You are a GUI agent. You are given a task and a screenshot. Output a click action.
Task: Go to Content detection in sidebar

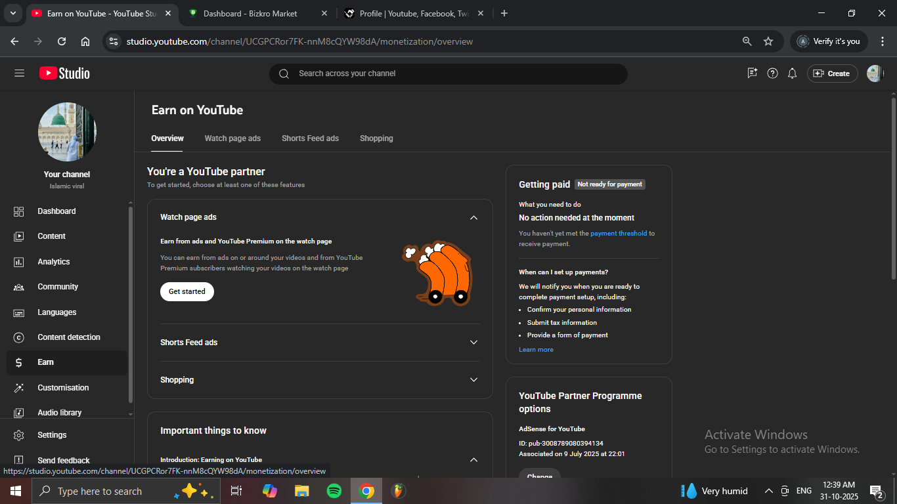pyautogui.click(x=68, y=337)
